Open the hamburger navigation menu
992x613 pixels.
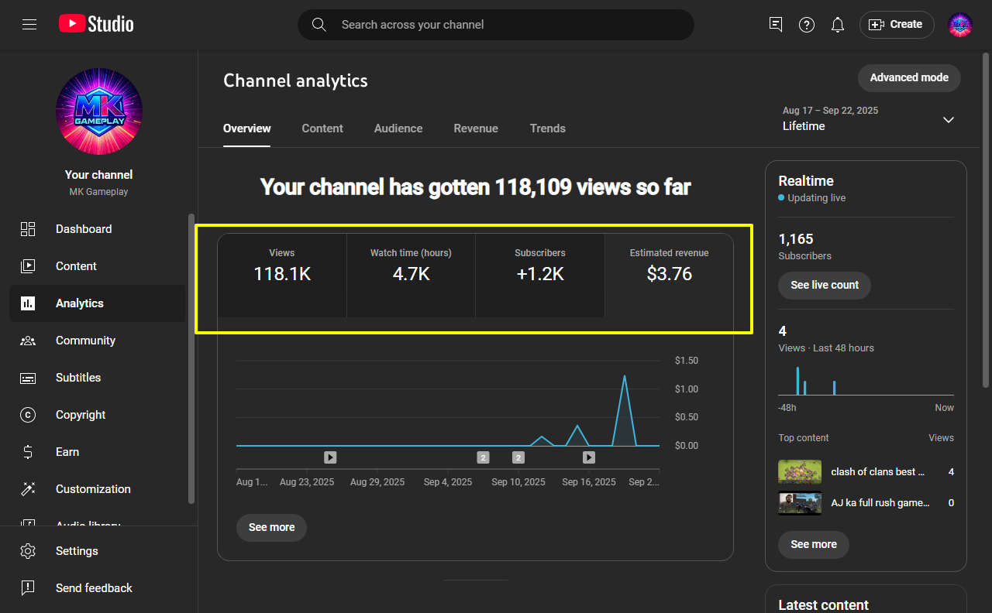29,25
